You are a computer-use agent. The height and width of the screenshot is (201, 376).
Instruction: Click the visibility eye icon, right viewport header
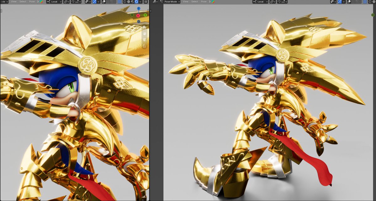[x=332, y=2]
